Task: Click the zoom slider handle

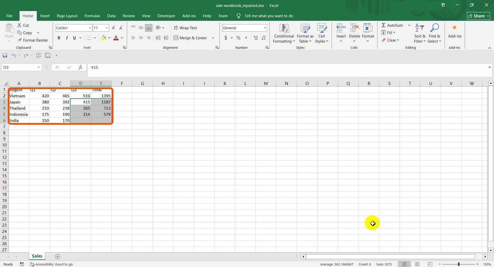Action: (459, 264)
